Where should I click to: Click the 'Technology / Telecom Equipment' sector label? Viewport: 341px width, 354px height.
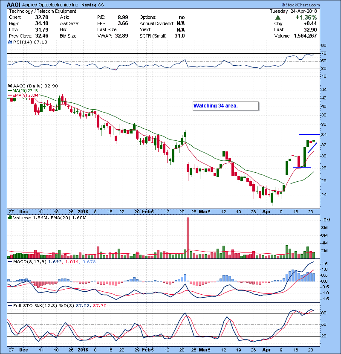(43, 11)
